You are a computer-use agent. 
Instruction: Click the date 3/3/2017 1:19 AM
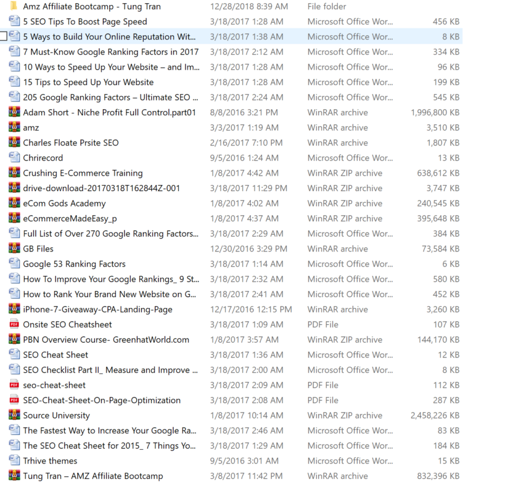coord(244,128)
